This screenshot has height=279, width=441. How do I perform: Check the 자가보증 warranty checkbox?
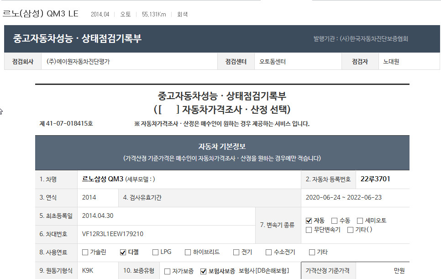click(x=168, y=271)
